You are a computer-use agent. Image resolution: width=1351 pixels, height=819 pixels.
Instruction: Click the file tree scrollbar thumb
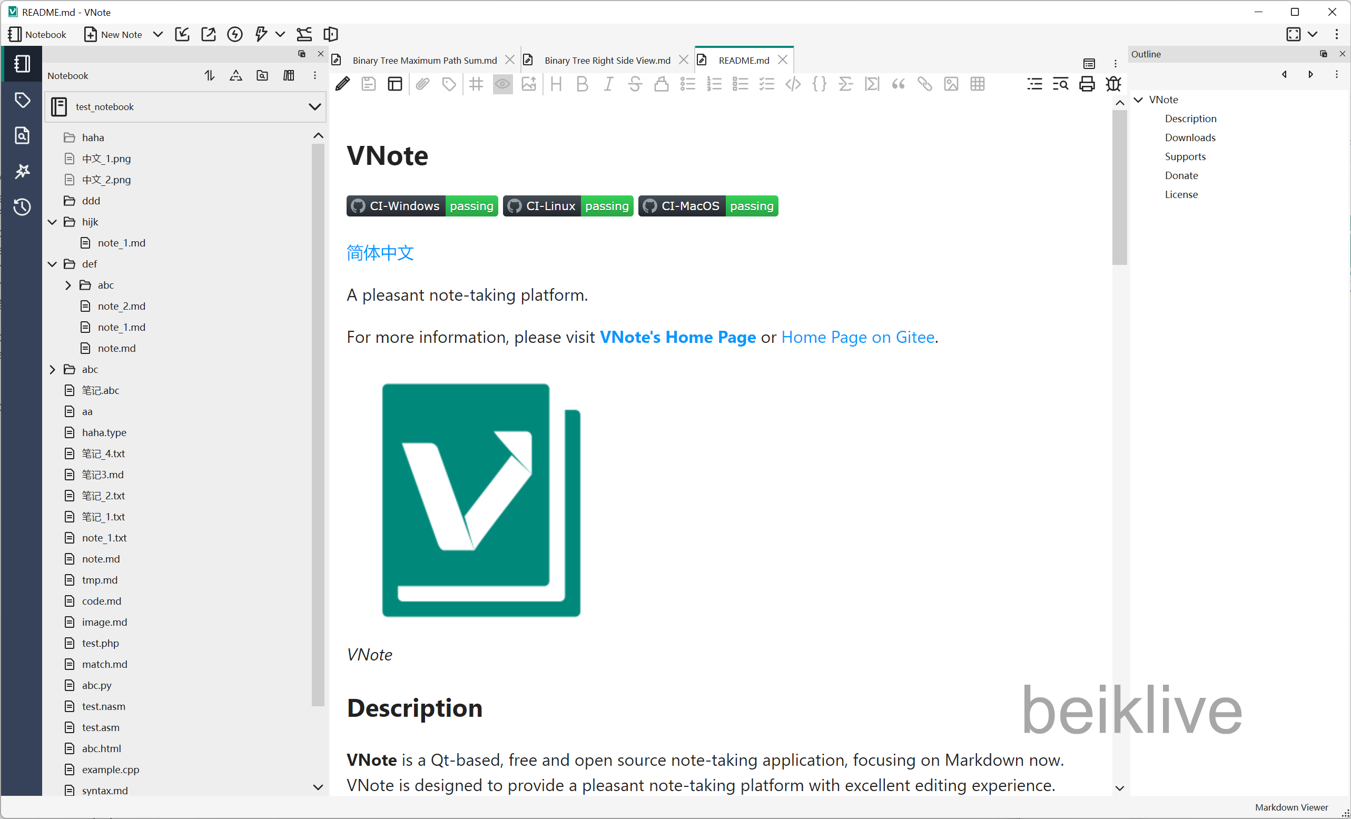[x=318, y=425]
